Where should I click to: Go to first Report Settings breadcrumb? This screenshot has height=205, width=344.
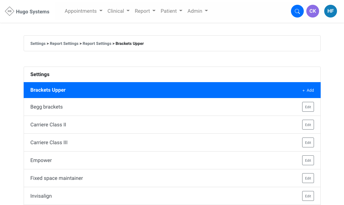point(64,44)
